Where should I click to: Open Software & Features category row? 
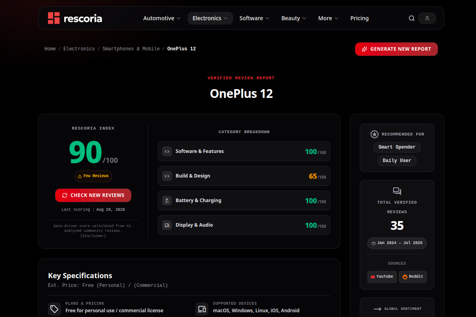244,151
